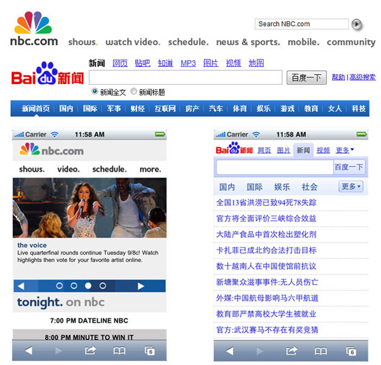Click desktop Baidu news search input box
Image resolution: width=381 pixels, height=365 pixels.
click(186, 77)
